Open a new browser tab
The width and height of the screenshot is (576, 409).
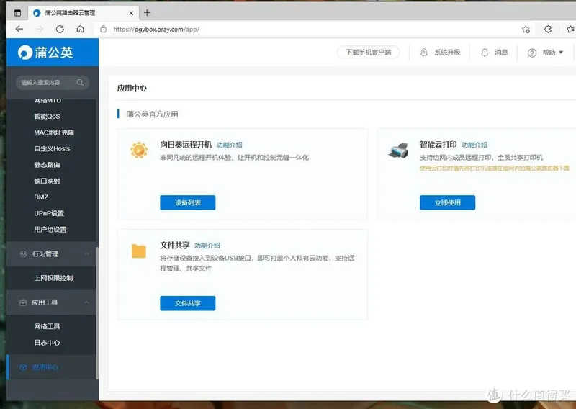click(147, 13)
